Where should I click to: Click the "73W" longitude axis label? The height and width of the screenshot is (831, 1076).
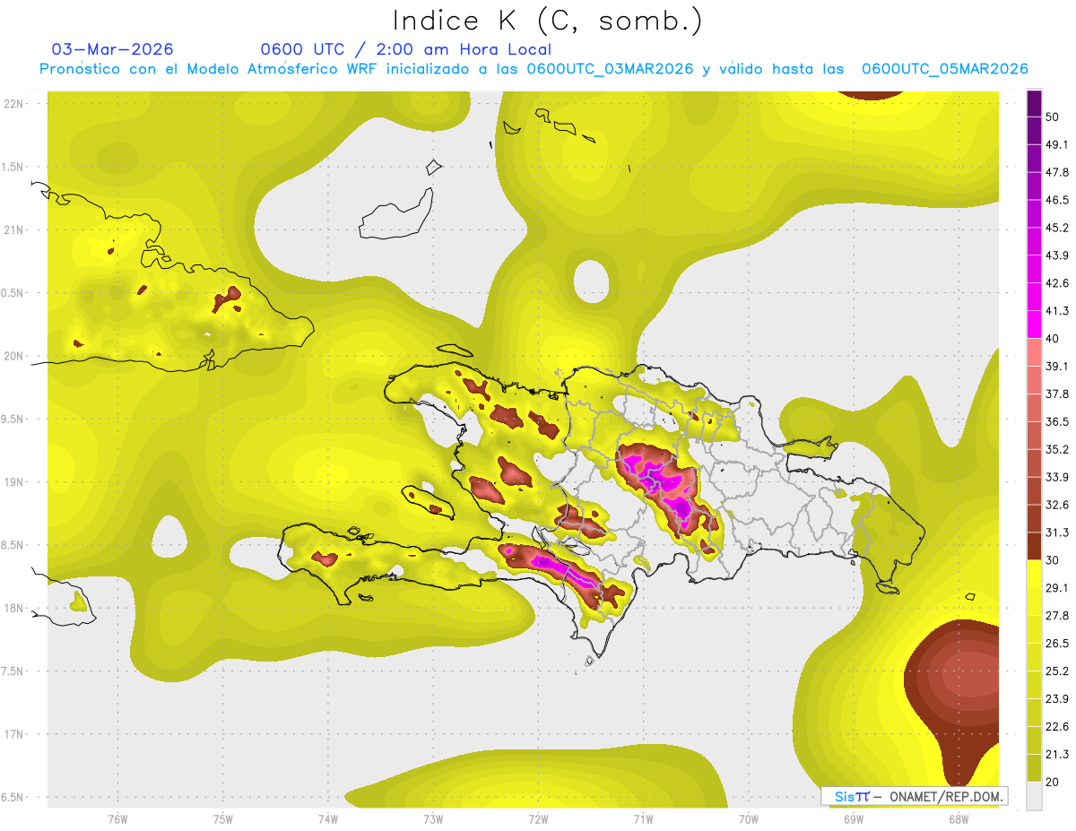click(433, 820)
